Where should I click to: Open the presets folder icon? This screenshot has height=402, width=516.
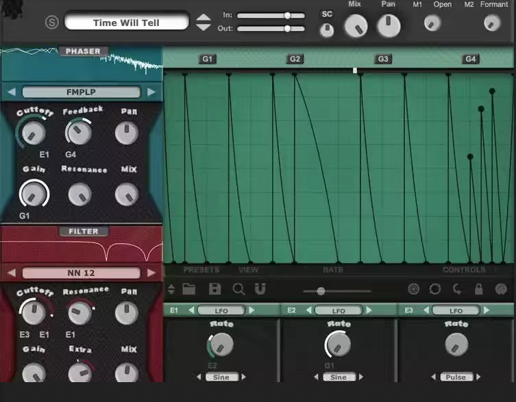tap(190, 289)
